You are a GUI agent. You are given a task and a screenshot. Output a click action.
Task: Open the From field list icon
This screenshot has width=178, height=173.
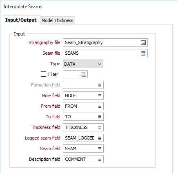click(x=100, y=106)
